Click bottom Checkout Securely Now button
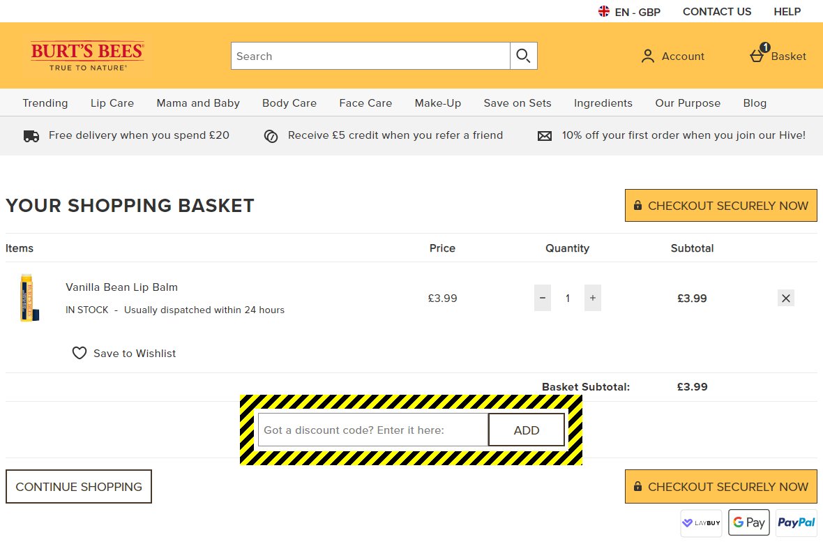Viewport: 823px width, 544px height. [720, 486]
